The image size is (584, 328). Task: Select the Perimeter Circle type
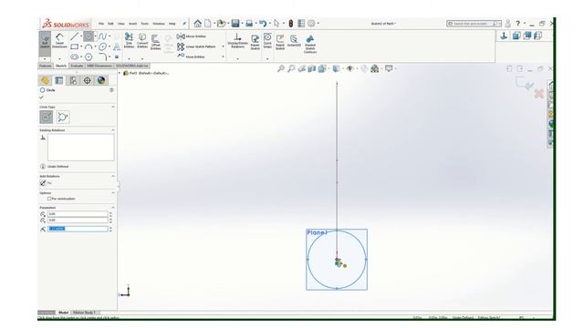click(x=63, y=118)
